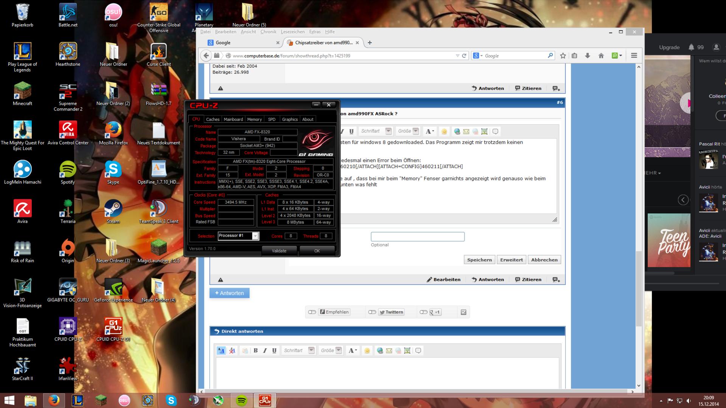This screenshot has width=726, height=408.
Task: Reload the page in Firefox
Action: (464, 56)
